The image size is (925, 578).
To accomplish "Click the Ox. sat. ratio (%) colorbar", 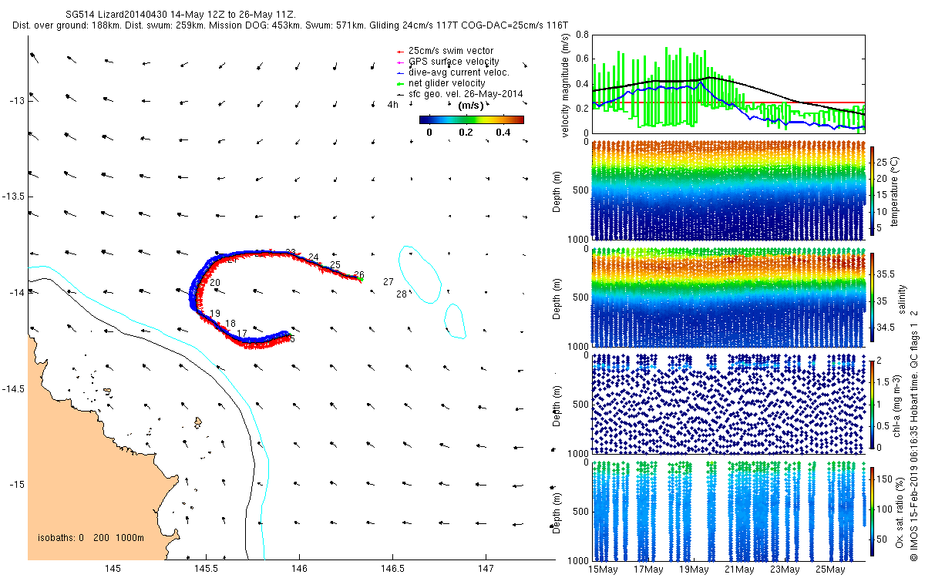I will (873, 510).
